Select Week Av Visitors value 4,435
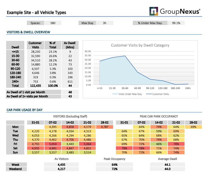The image size is (207, 177). coord(61,164)
